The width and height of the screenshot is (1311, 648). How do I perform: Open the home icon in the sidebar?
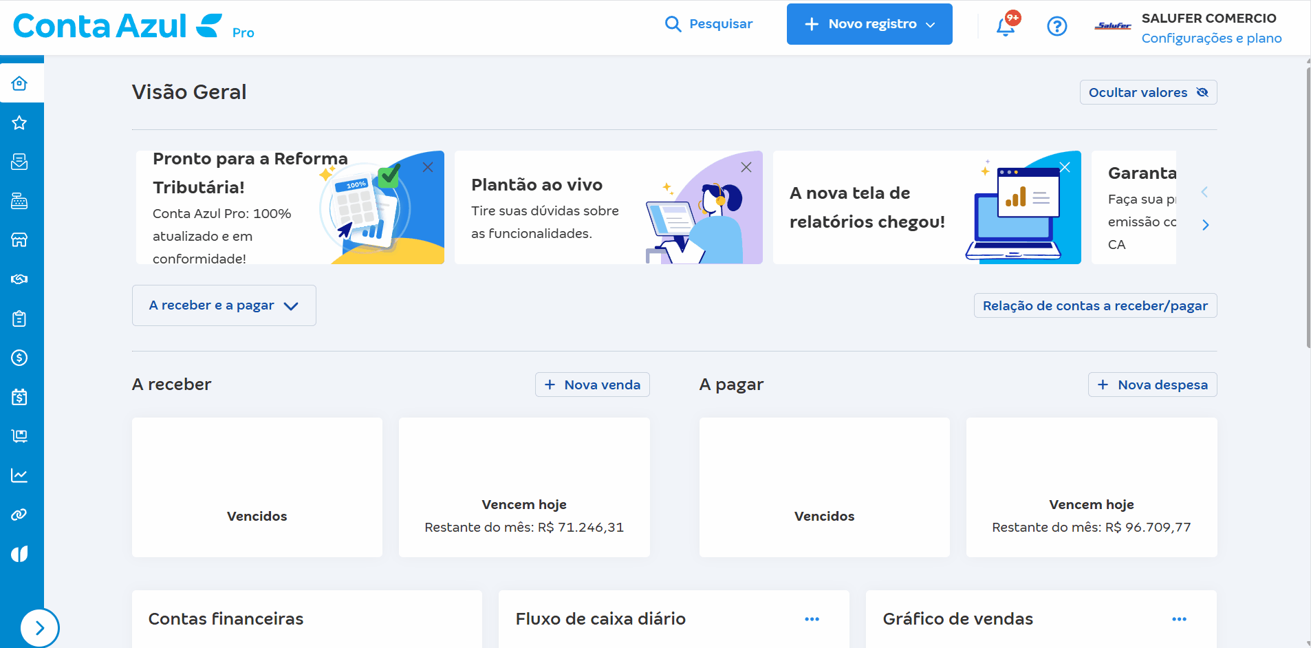19,83
